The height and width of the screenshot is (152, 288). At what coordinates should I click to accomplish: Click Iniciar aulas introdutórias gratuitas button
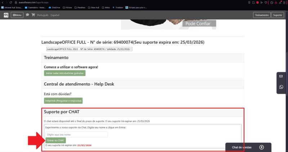(x=65, y=73)
